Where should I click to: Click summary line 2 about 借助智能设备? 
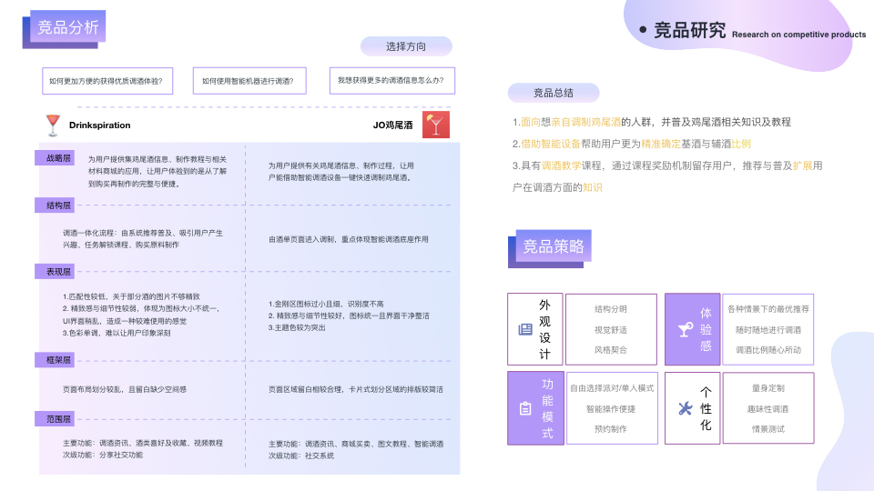632,144
